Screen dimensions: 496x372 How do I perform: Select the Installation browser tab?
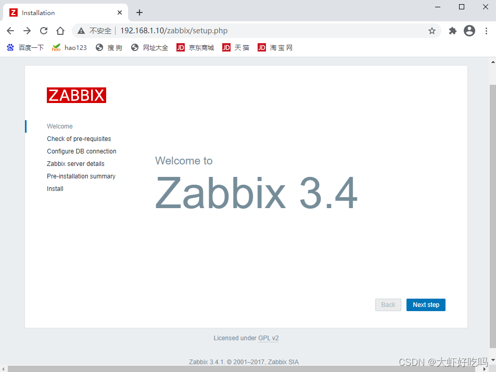(66, 12)
